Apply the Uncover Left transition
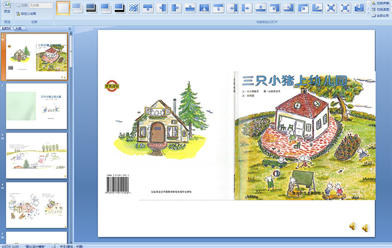392x248 pixels. 232,8
